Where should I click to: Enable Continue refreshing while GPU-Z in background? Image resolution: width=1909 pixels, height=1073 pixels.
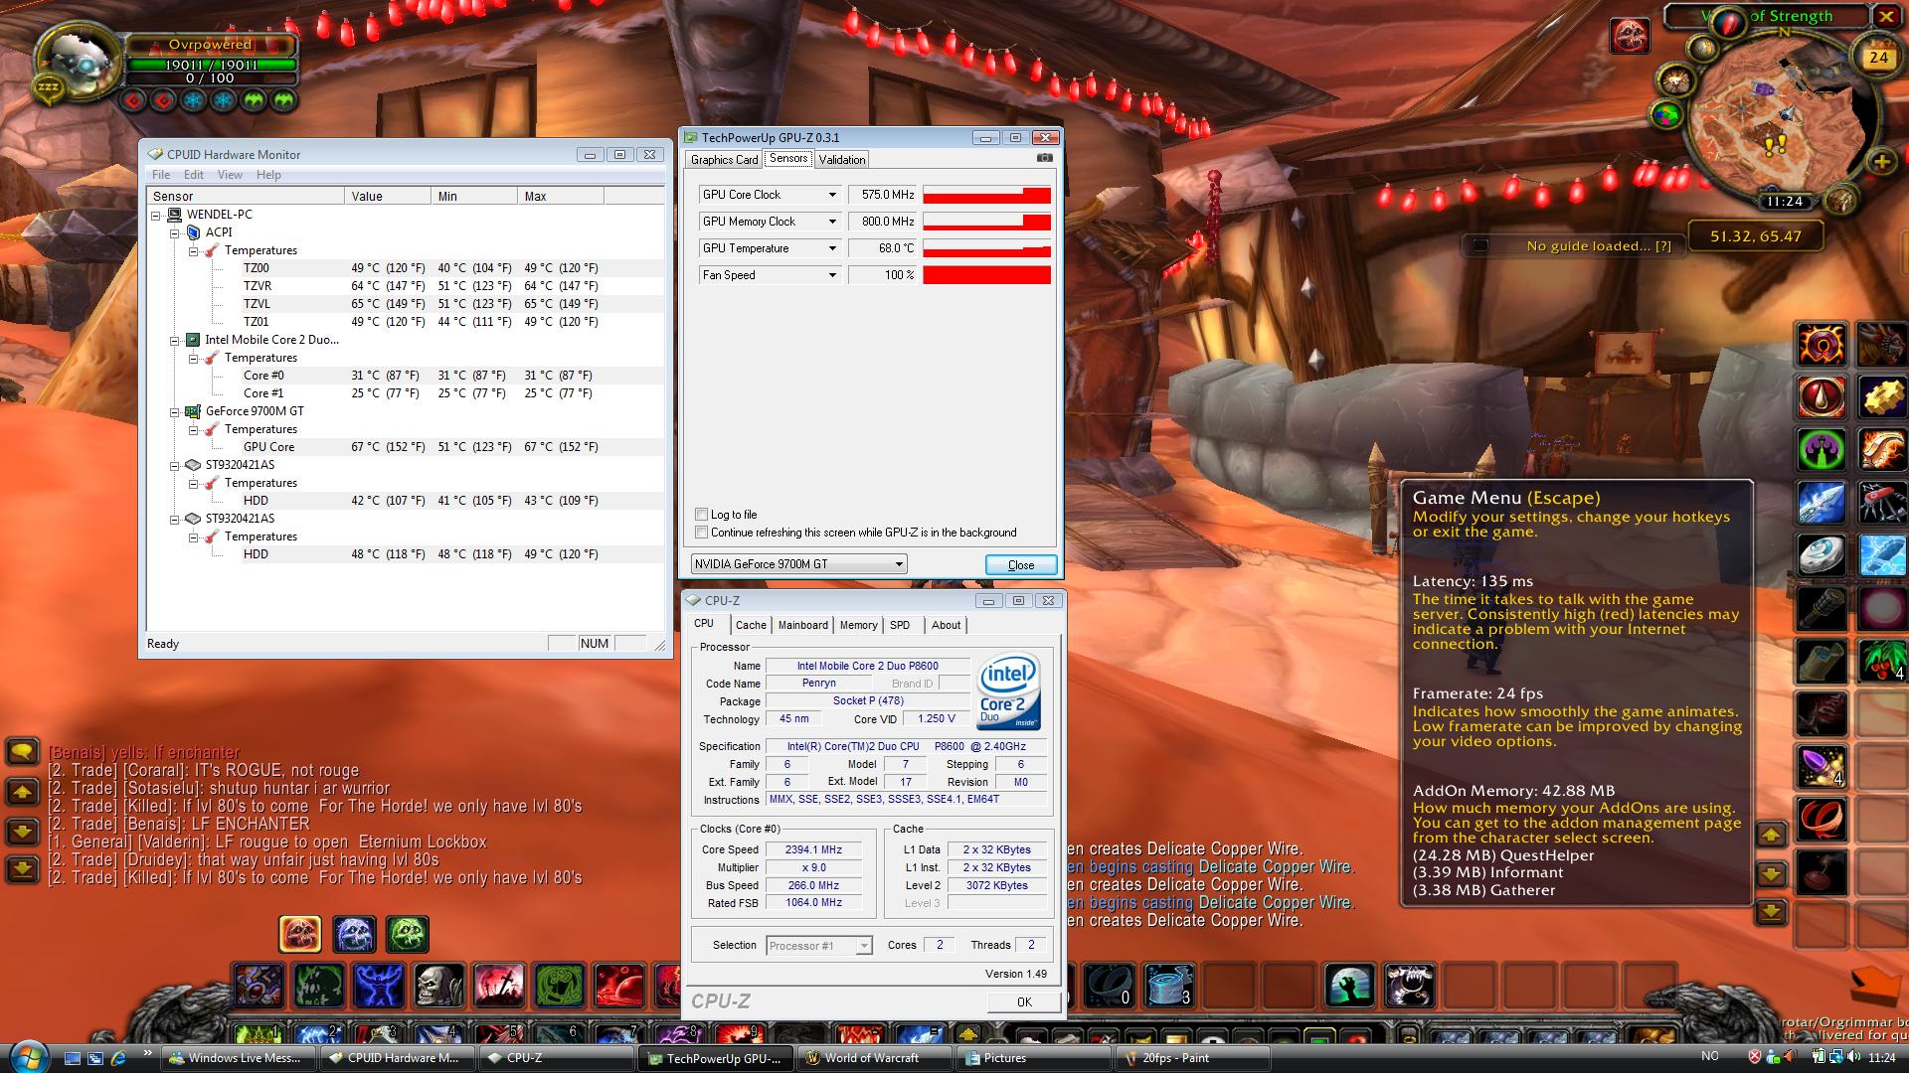point(702,533)
